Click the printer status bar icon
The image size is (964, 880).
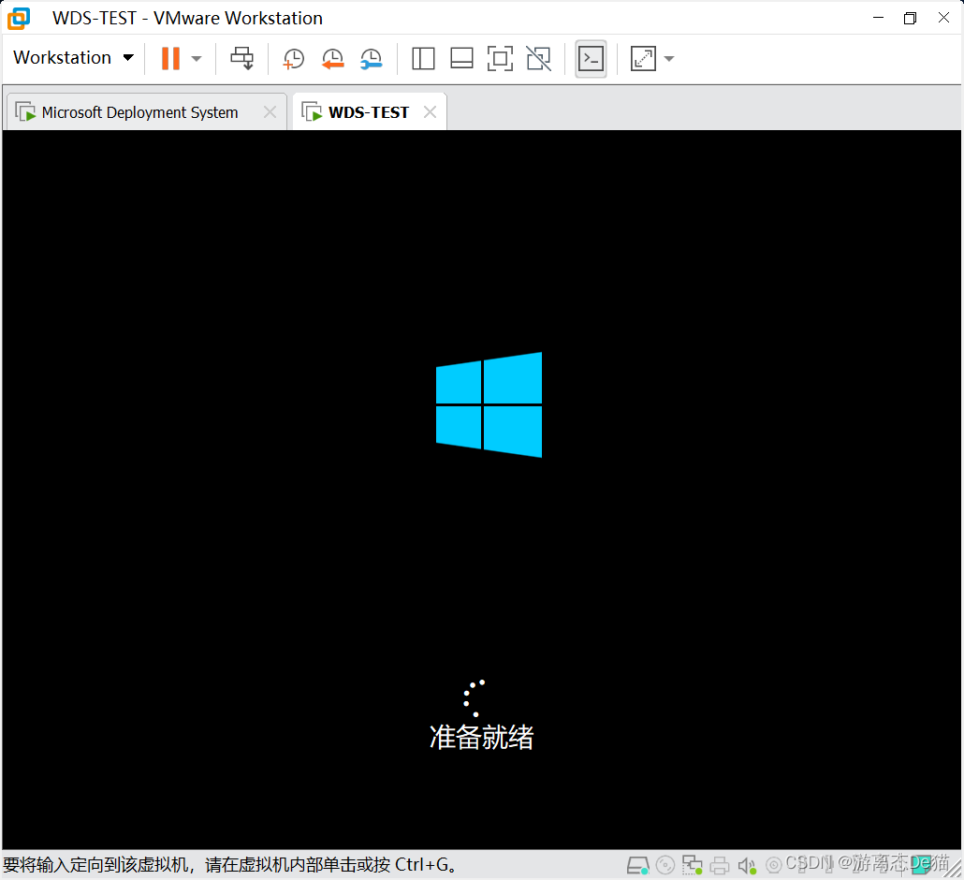720,864
